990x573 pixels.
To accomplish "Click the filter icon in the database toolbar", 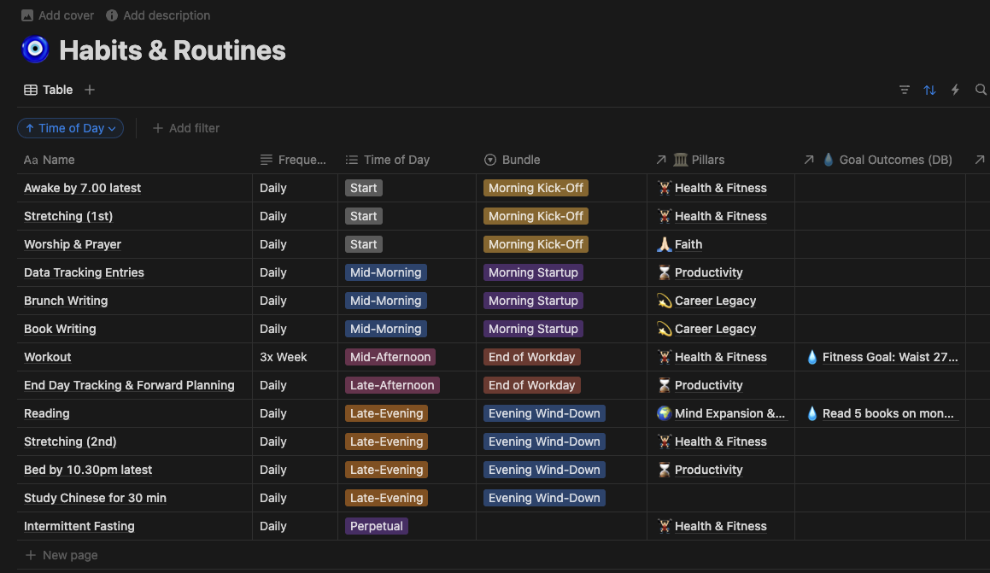I will click(x=905, y=90).
